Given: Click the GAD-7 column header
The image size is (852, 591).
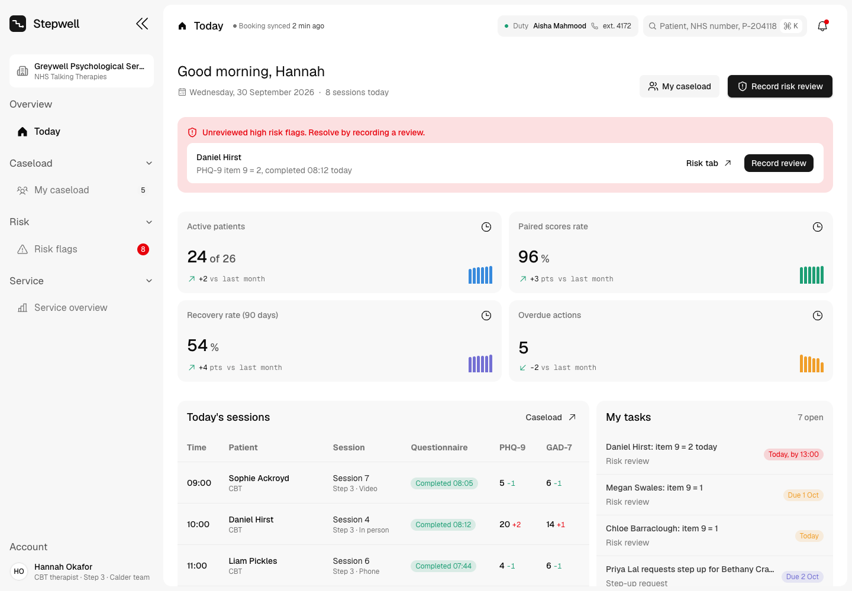Looking at the screenshot, I should [559, 447].
